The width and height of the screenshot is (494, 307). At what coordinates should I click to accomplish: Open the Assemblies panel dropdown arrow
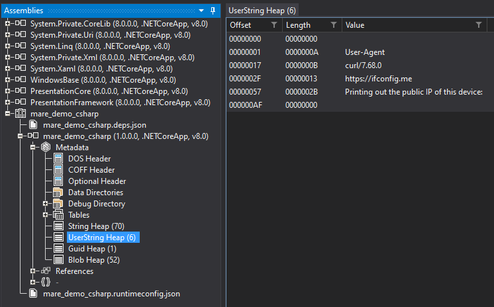[x=201, y=11]
